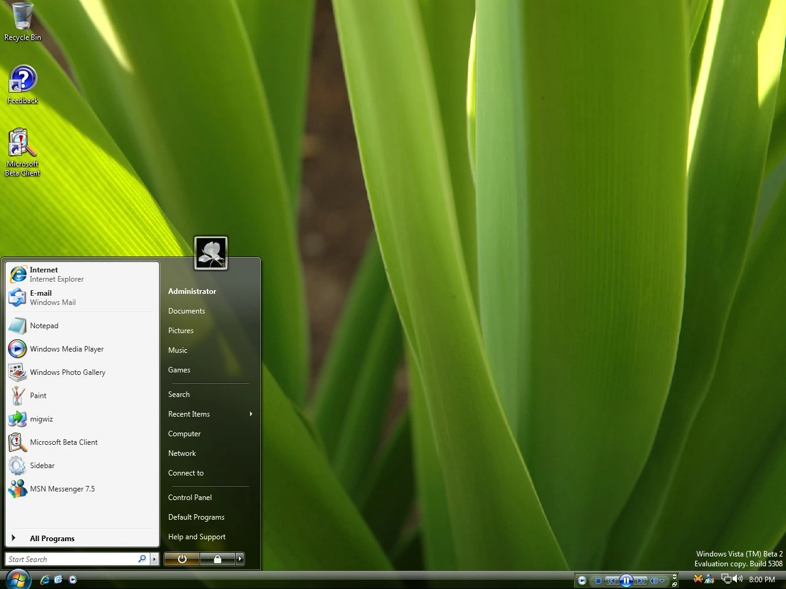Pause playback in the taskbar media player
786x589 pixels.
coord(626,580)
